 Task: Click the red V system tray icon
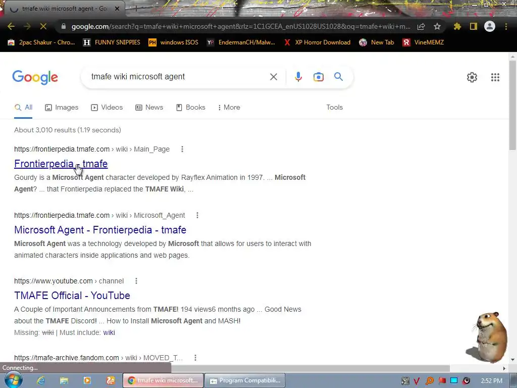[x=417, y=381]
